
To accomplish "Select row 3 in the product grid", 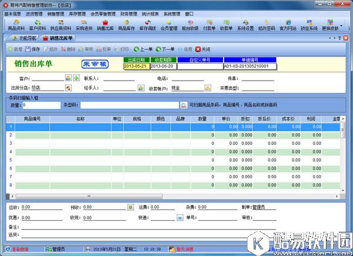I will point(173,144).
